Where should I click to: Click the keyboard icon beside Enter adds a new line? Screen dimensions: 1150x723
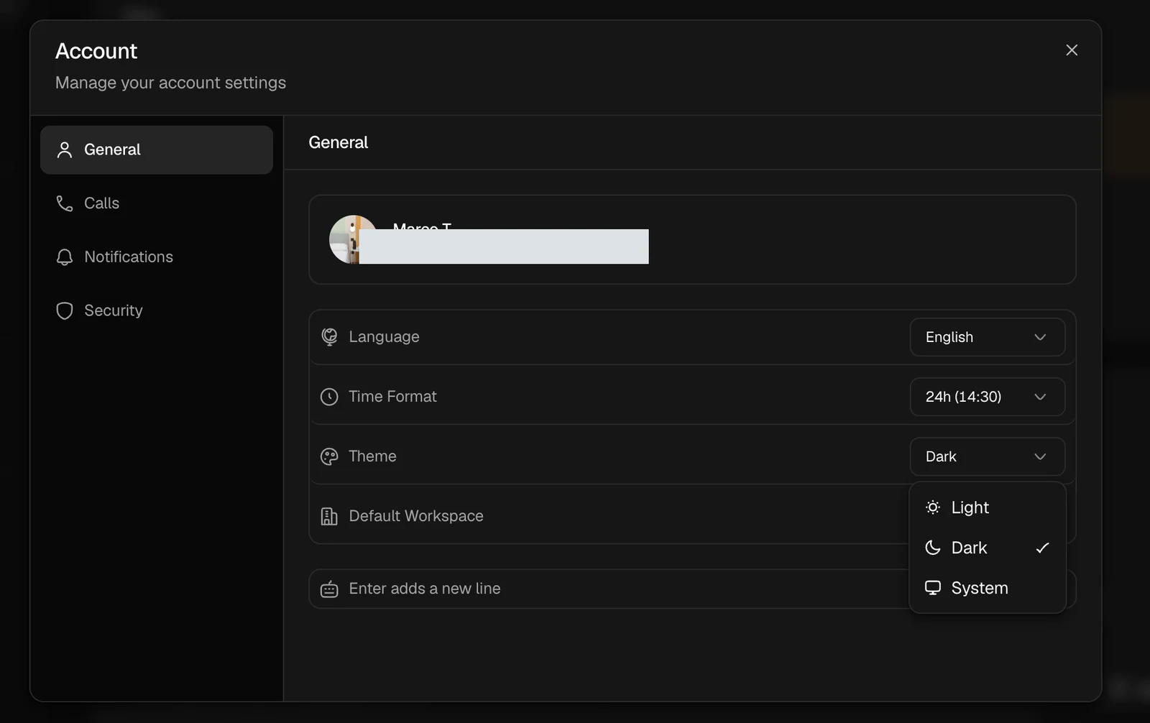pyautogui.click(x=329, y=589)
